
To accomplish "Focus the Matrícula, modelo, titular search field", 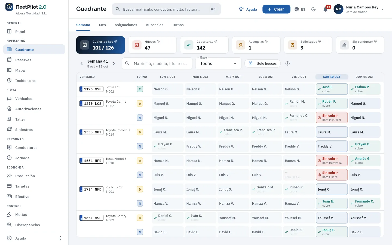I will click(157, 63).
